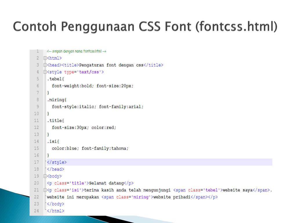Click the title text 'Pengaturan font dengan css'
The height and width of the screenshot is (223, 297).
[111, 65]
